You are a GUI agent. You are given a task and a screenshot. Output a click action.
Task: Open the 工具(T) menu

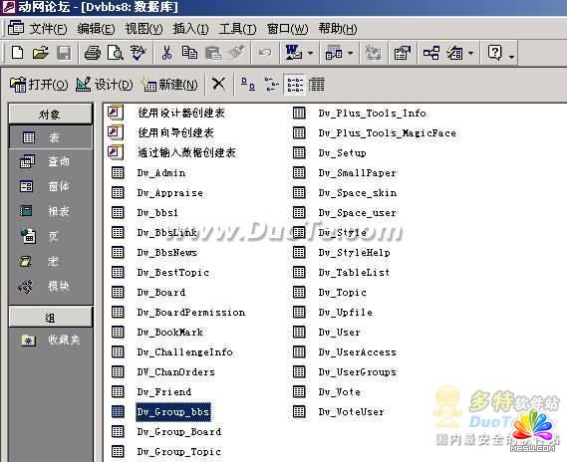237,29
